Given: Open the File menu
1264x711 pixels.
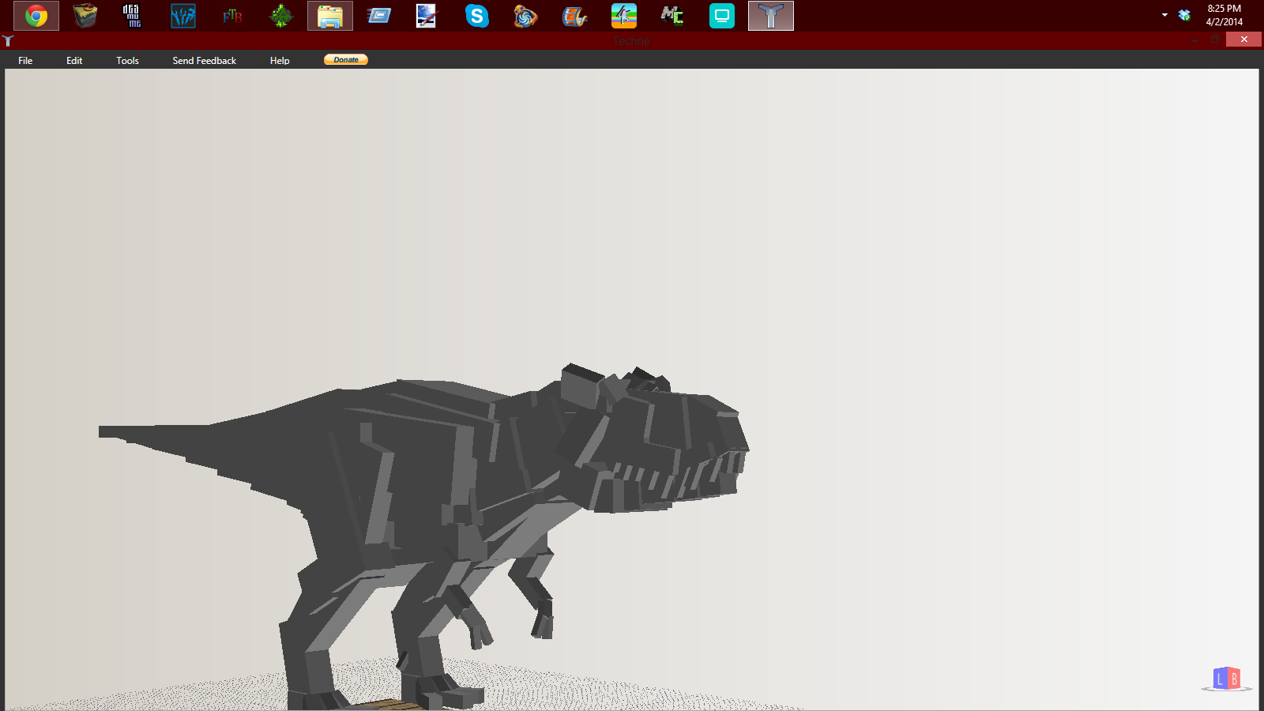Looking at the screenshot, I should 25,60.
